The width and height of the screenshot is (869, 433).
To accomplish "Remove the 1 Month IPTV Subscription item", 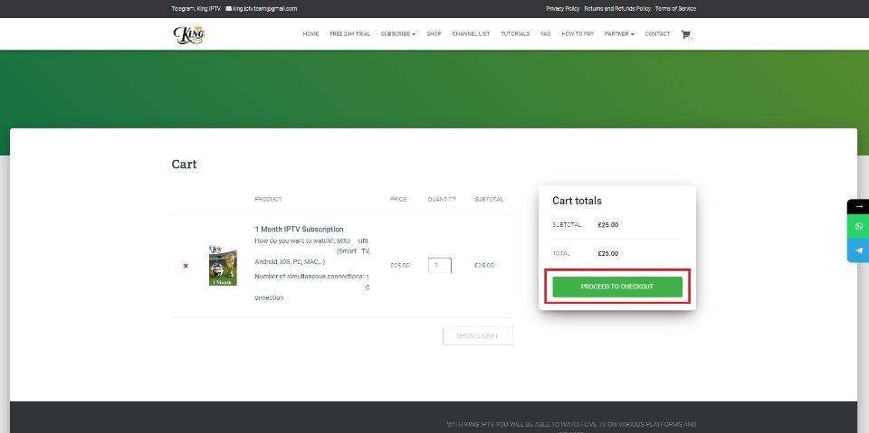I will [186, 266].
